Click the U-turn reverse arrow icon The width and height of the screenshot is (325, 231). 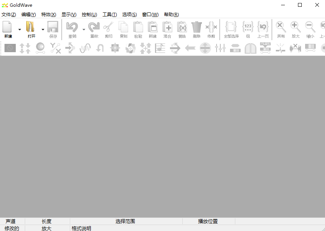[100, 48]
